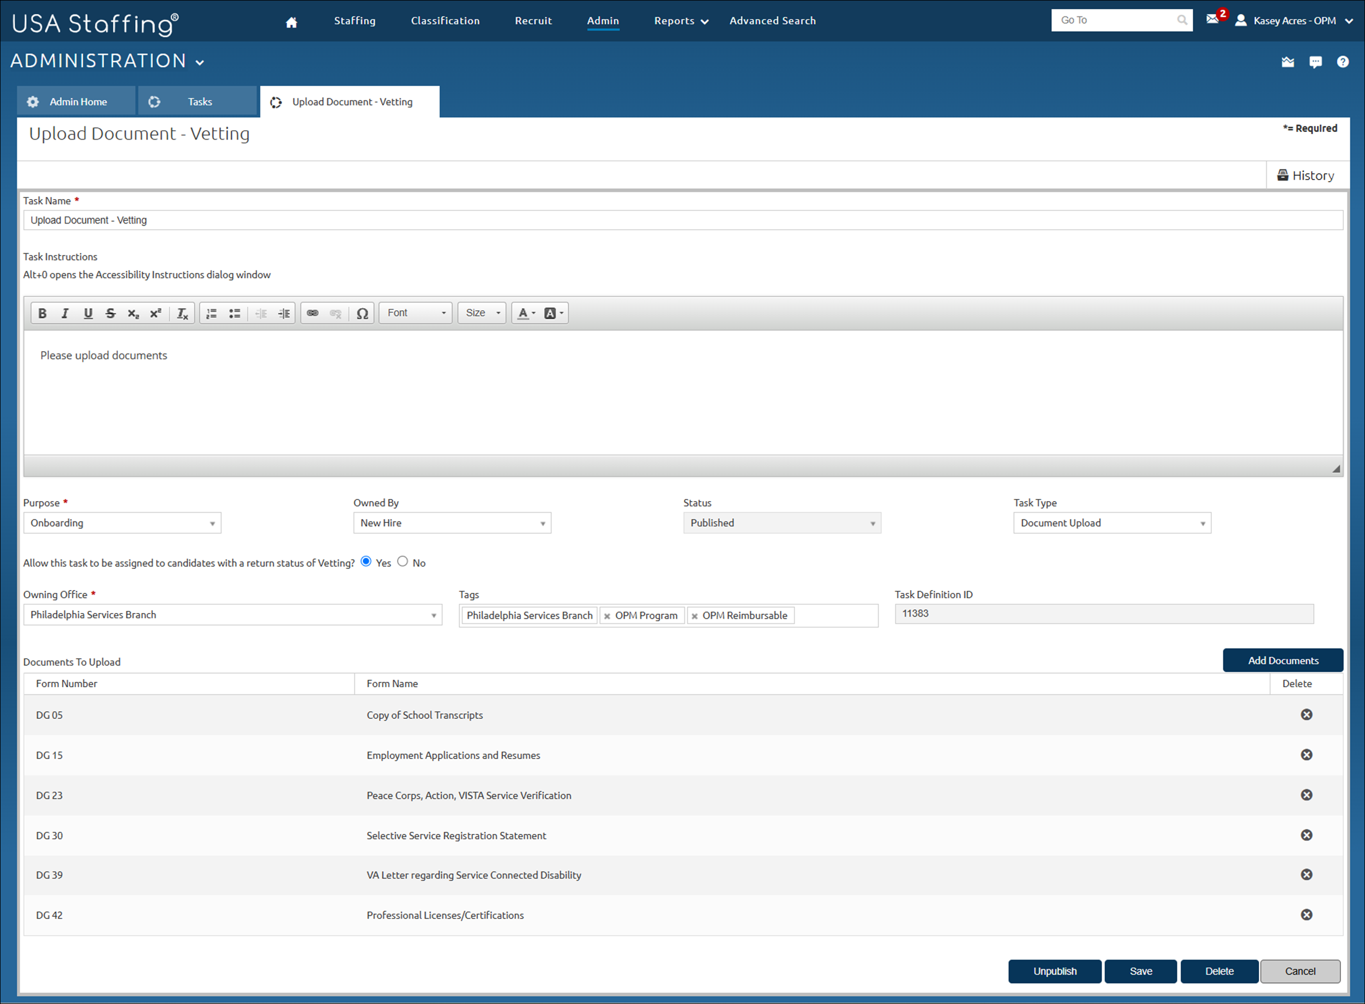1365x1004 pixels.
Task: Delete the DG 42 Professional Licenses row
Action: [x=1306, y=915]
